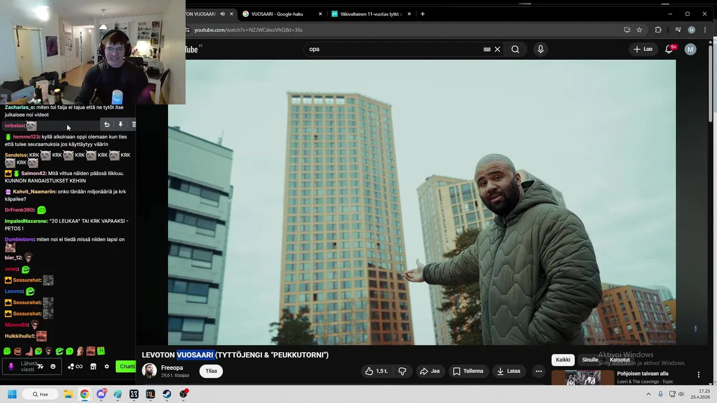Image resolution: width=717 pixels, height=403 pixels.
Task: Dislike the video with thumbs down
Action: 402,371
